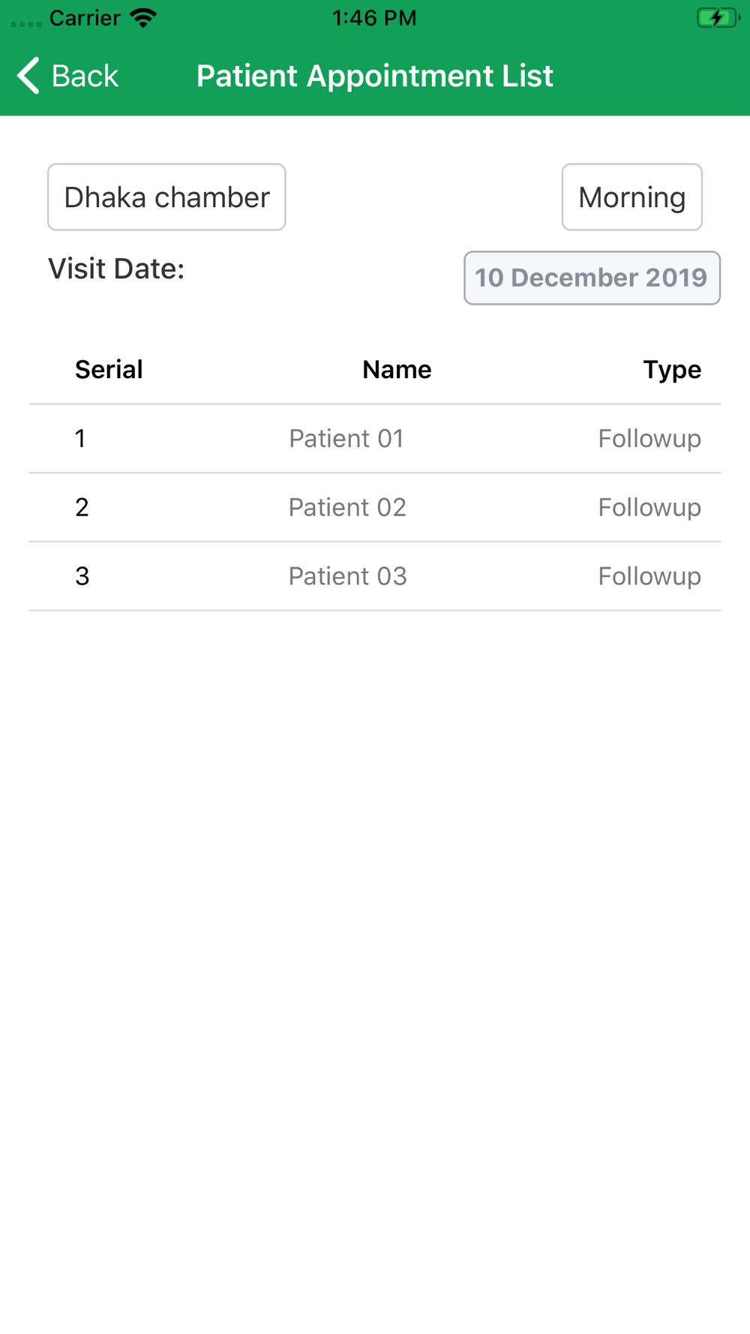Tap the back chevron arrow icon
This screenshot has height=1334, width=750.
tap(28, 76)
